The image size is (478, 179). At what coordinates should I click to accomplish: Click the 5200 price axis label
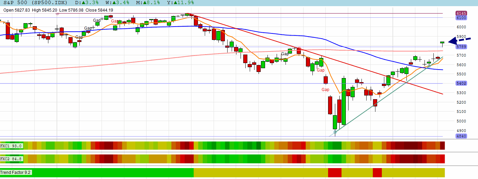[461, 102]
